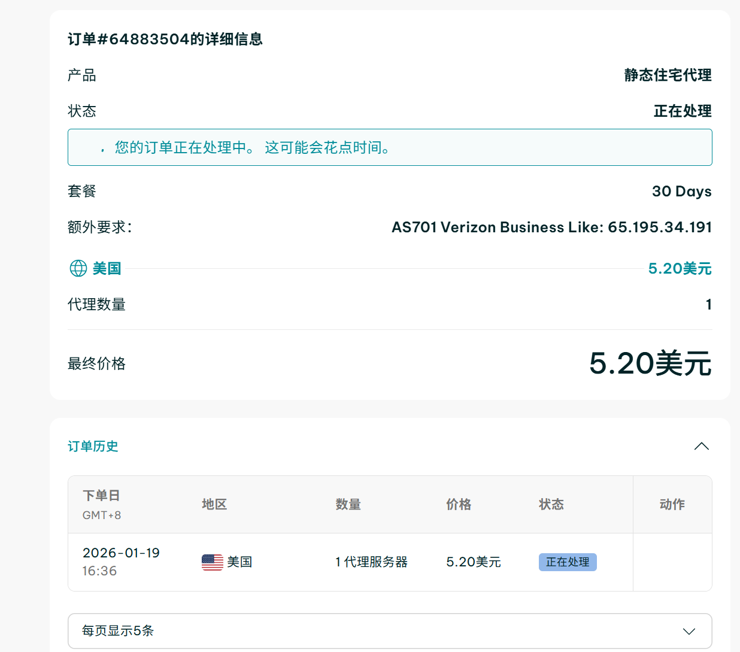740x652 pixels.
Task: Click the 静态住宅代理 product label
Action: (667, 75)
